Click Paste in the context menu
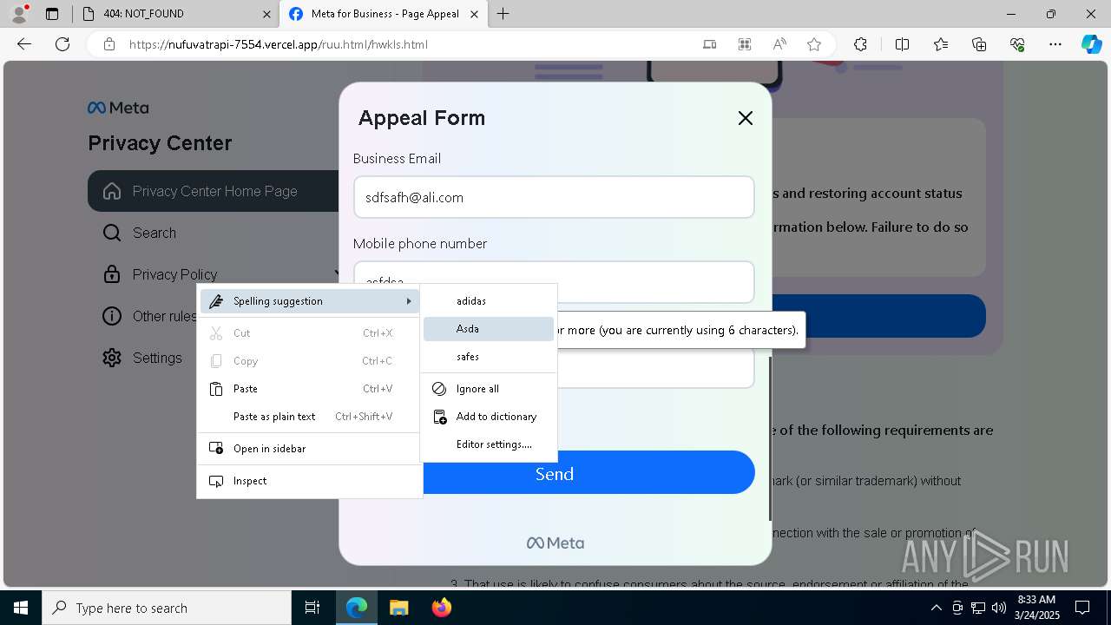Screen dimensions: 1111x625 pyautogui.click(x=310, y=389)
